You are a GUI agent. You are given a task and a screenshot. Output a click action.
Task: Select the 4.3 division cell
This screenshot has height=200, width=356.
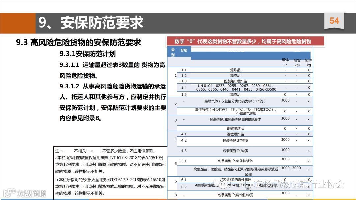tap(184, 151)
